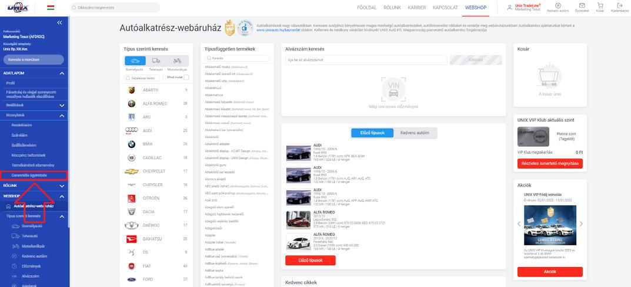Click the DACIA brand logo
Image resolution: width=631 pixels, height=287 pixels.
click(x=132, y=211)
